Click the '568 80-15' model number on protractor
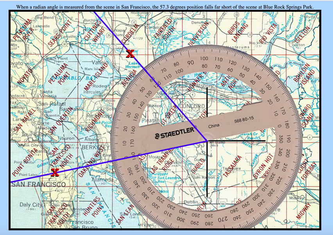This screenshot has width=333, height=235. pos(244,120)
